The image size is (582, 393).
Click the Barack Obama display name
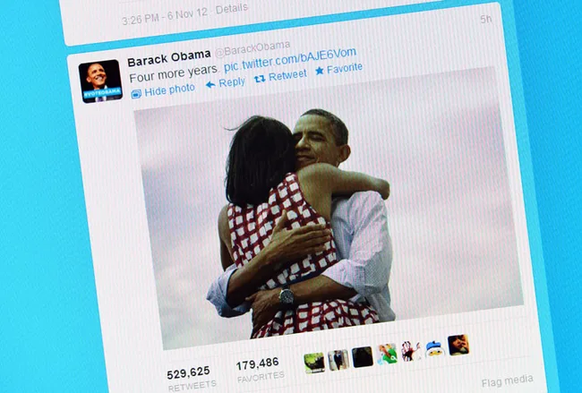(169, 58)
